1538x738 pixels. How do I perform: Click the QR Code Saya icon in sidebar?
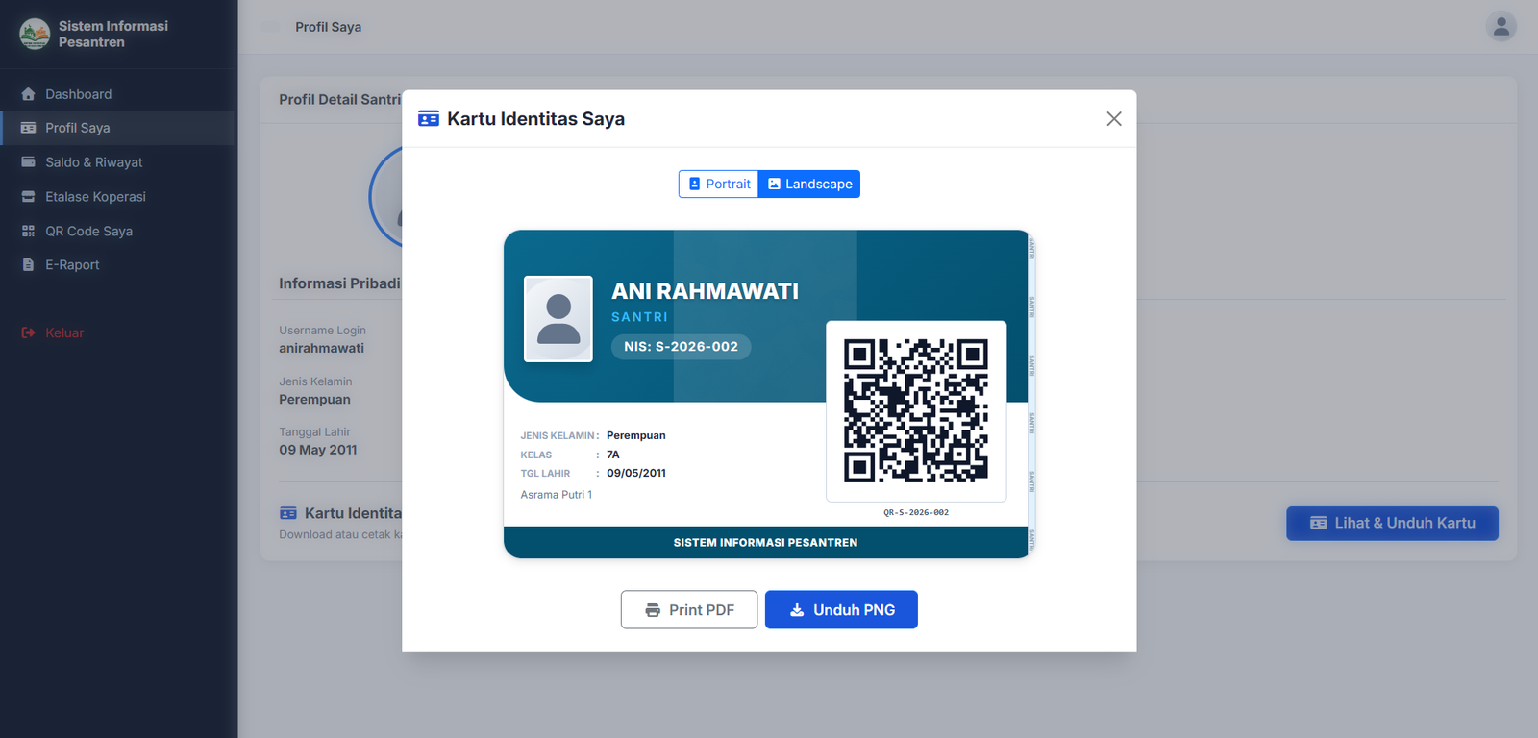(x=28, y=232)
